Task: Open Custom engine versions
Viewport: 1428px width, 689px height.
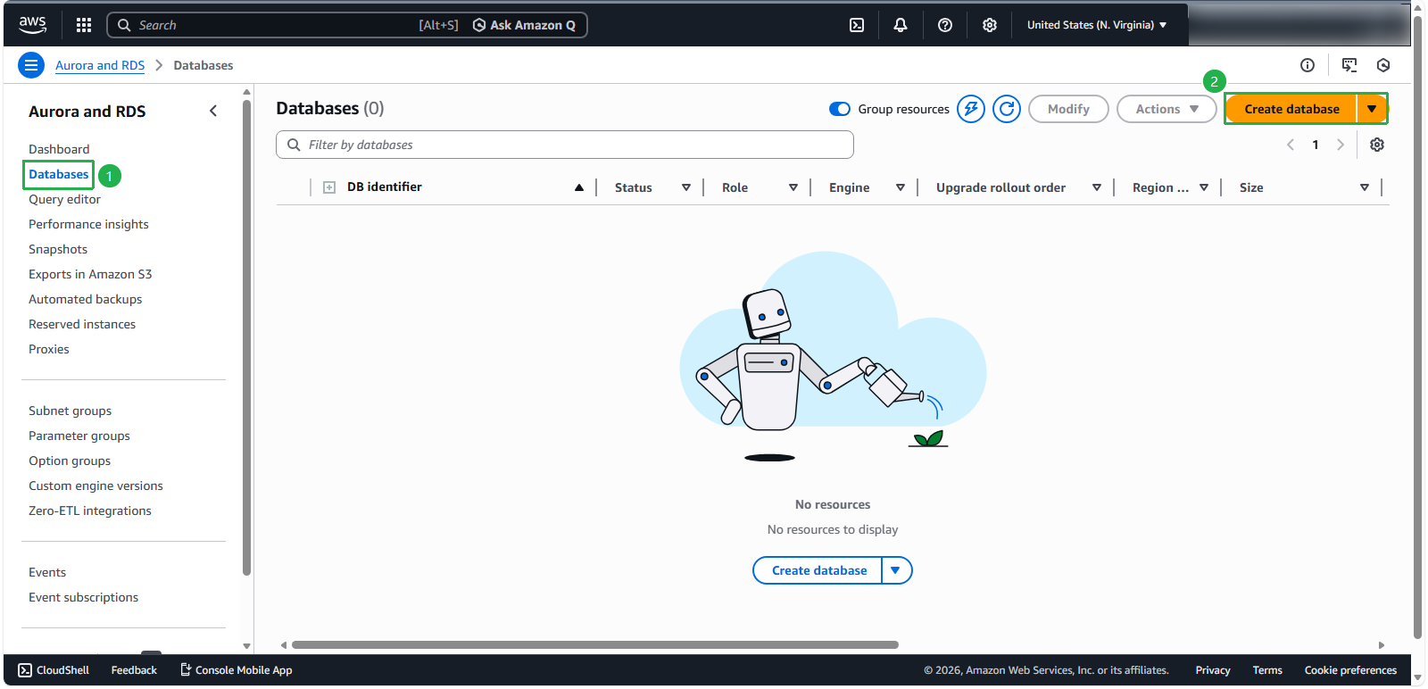Action: pyautogui.click(x=95, y=486)
